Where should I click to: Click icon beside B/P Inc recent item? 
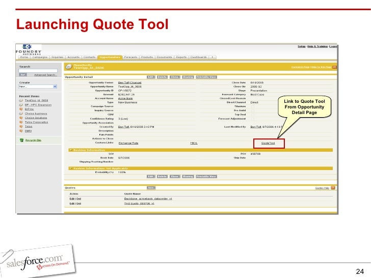click(21, 109)
